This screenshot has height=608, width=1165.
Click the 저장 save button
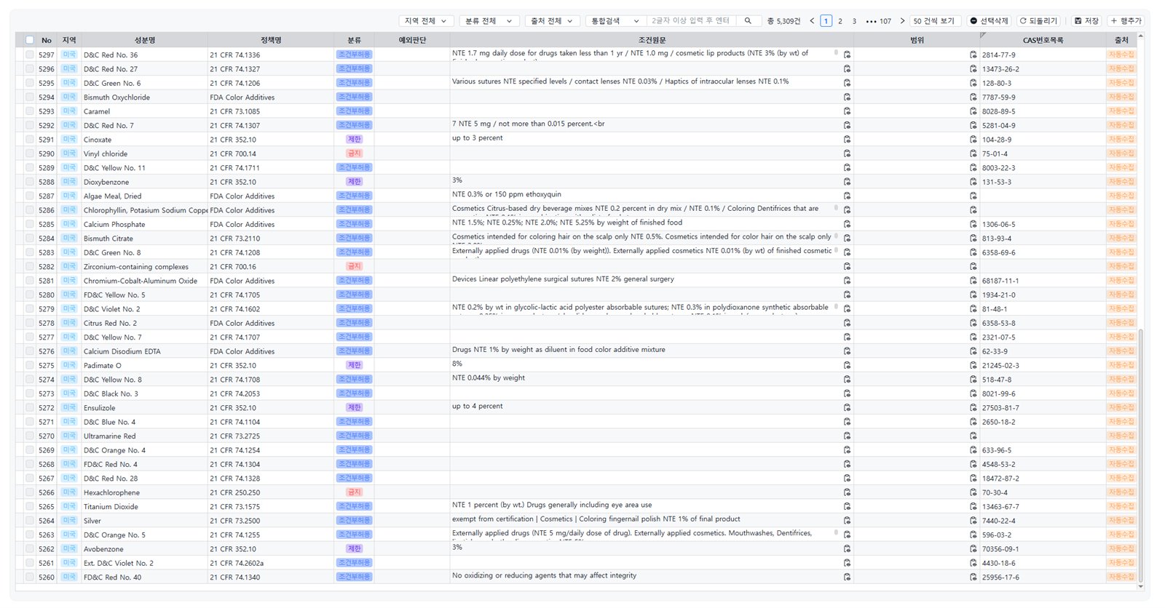(x=1086, y=21)
